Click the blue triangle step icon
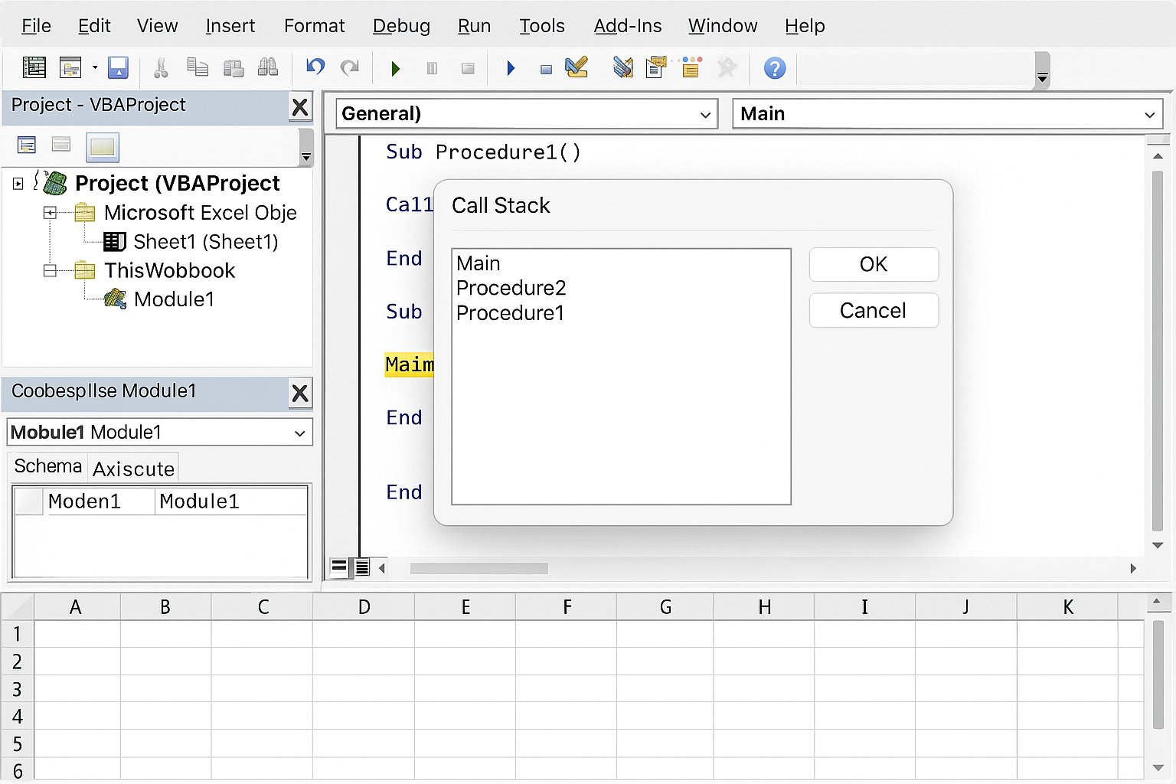The image size is (1176, 784). coord(511,69)
